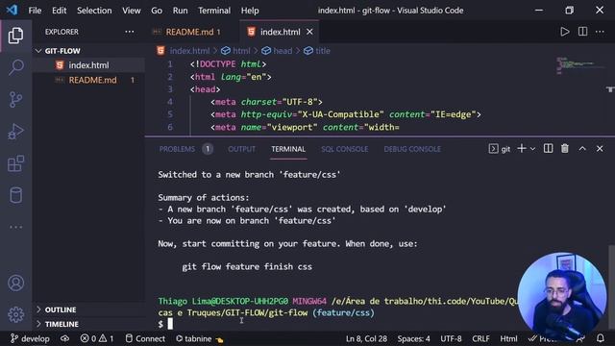Change line ending via CRLF status item

tap(480, 338)
